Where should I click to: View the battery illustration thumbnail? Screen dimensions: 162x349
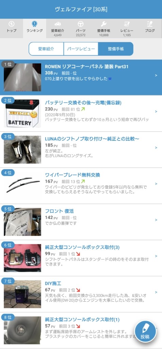click(22, 113)
